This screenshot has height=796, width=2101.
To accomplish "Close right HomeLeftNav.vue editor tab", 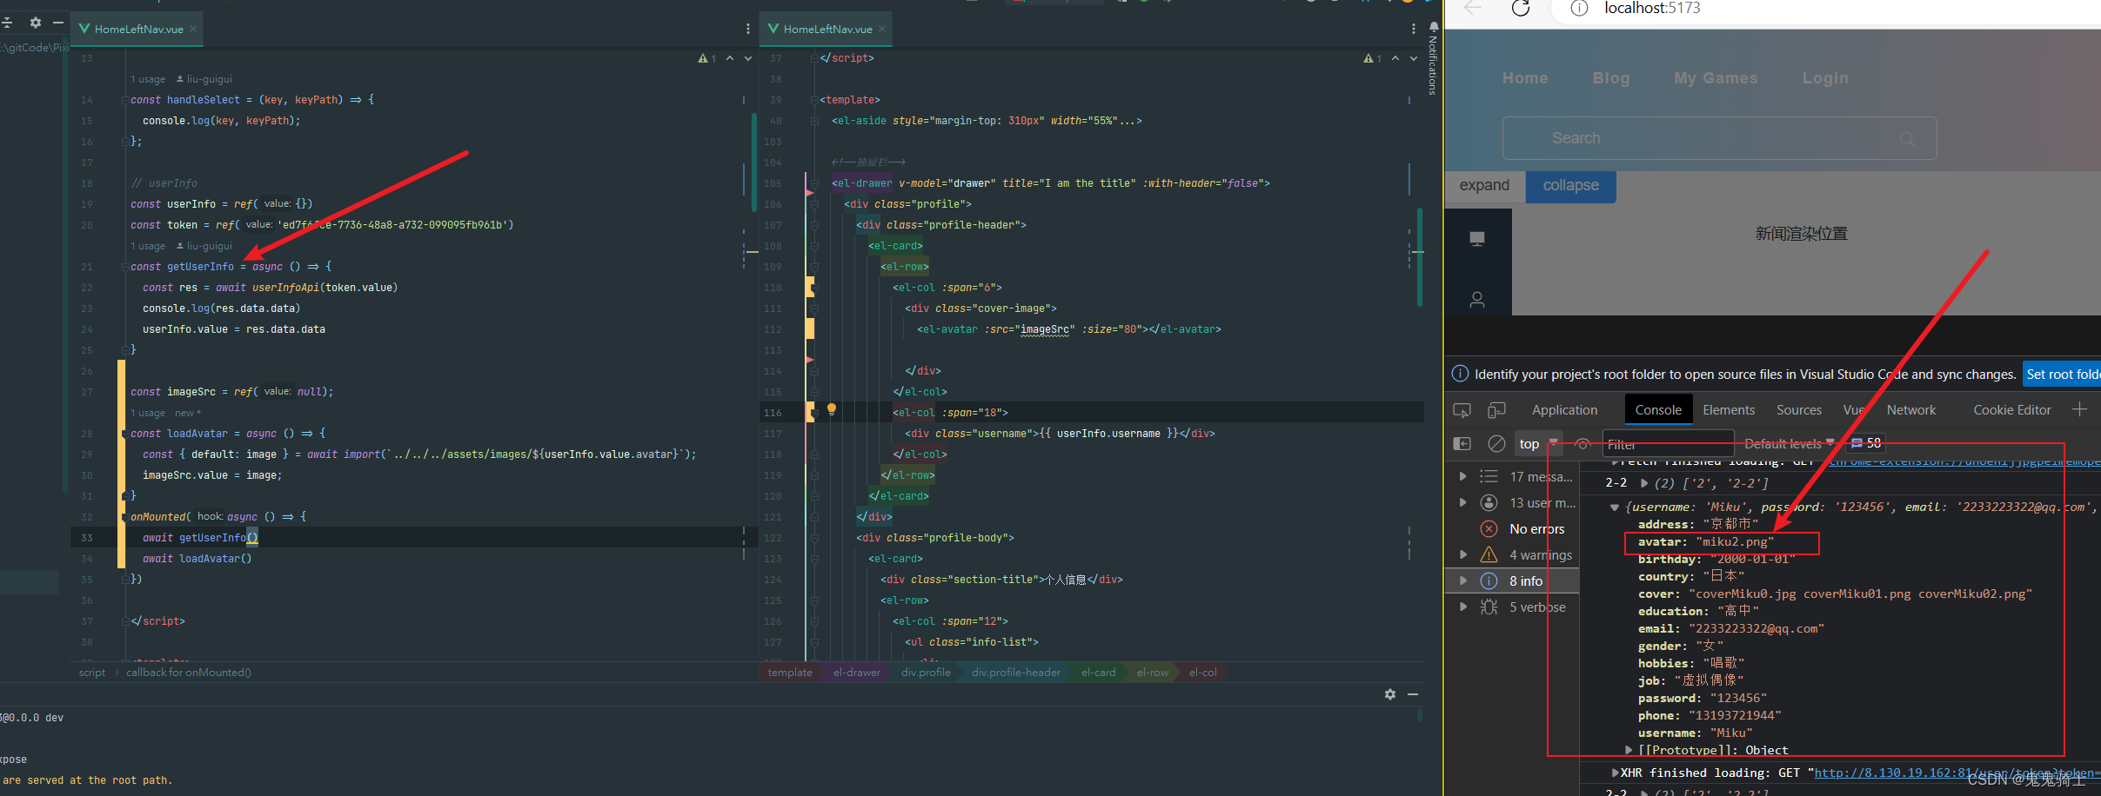I will 882,29.
